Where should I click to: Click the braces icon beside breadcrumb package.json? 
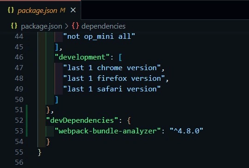[x=14, y=26]
